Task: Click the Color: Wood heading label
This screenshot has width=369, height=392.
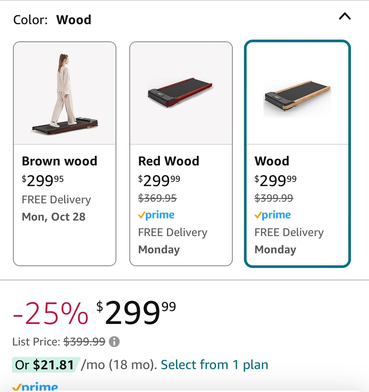Action: [x=52, y=20]
